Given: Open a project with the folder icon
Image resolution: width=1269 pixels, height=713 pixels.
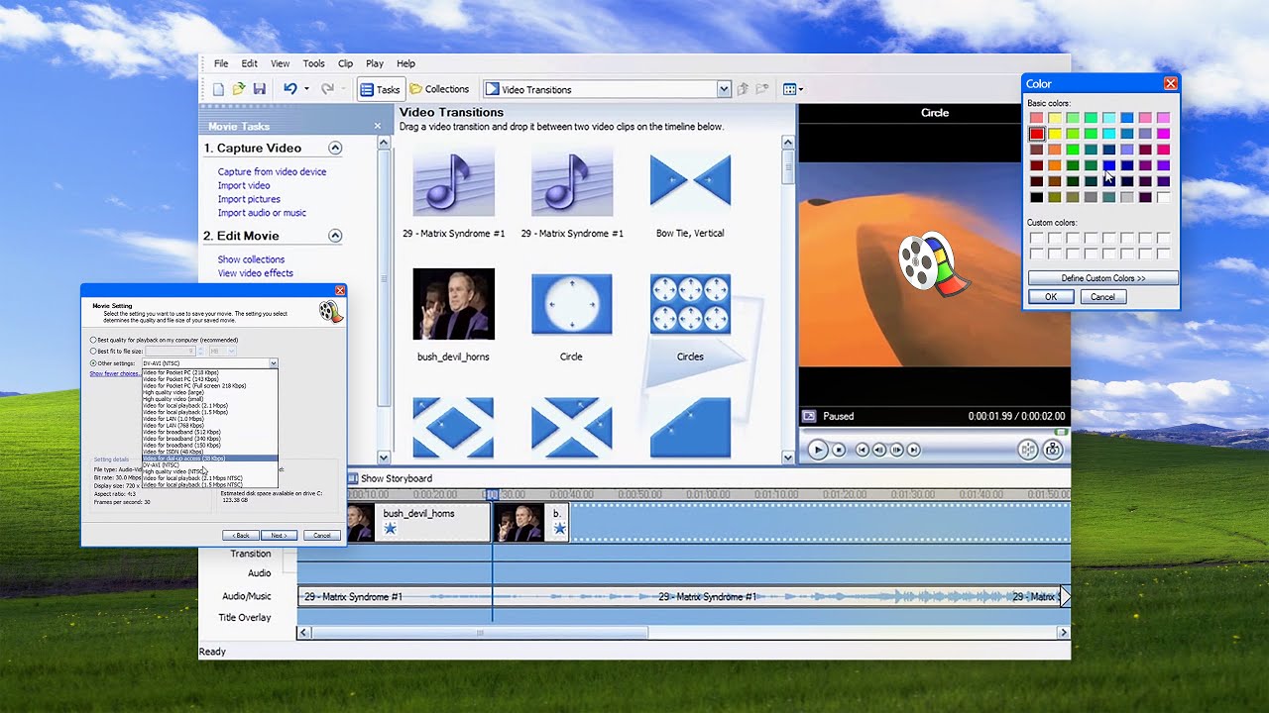Looking at the screenshot, I should click(239, 89).
